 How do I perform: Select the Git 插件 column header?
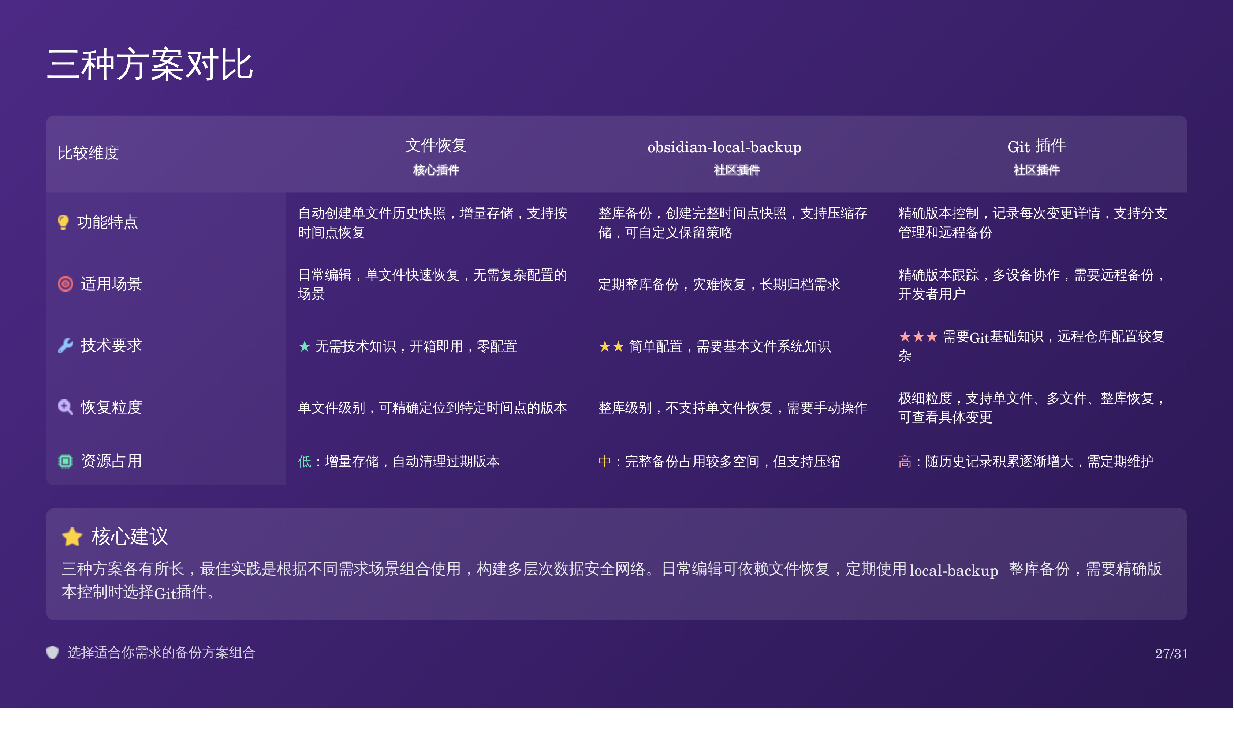[1036, 146]
